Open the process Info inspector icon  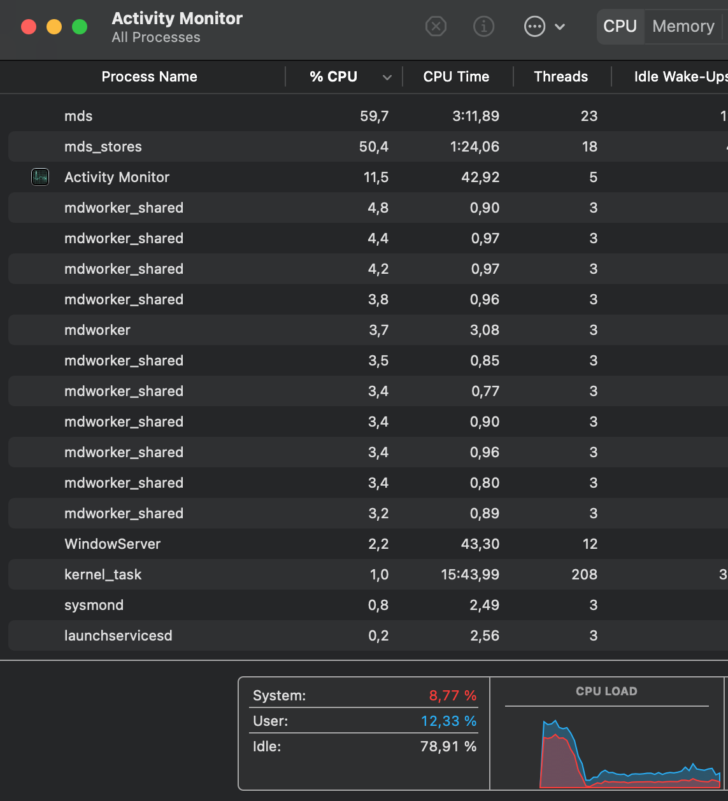pos(484,27)
